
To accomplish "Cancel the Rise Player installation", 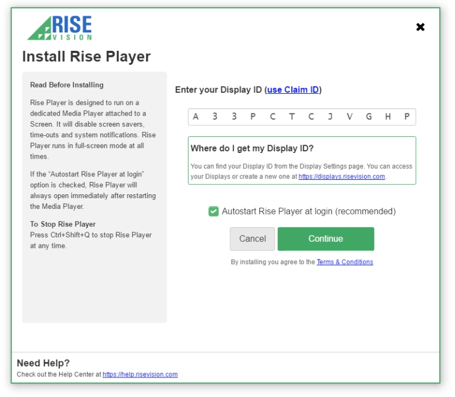I will (x=252, y=238).
